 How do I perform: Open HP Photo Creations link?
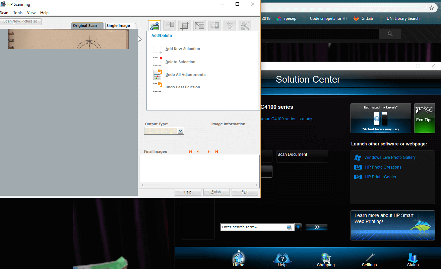pyautogui.click(x=383, y=167)
